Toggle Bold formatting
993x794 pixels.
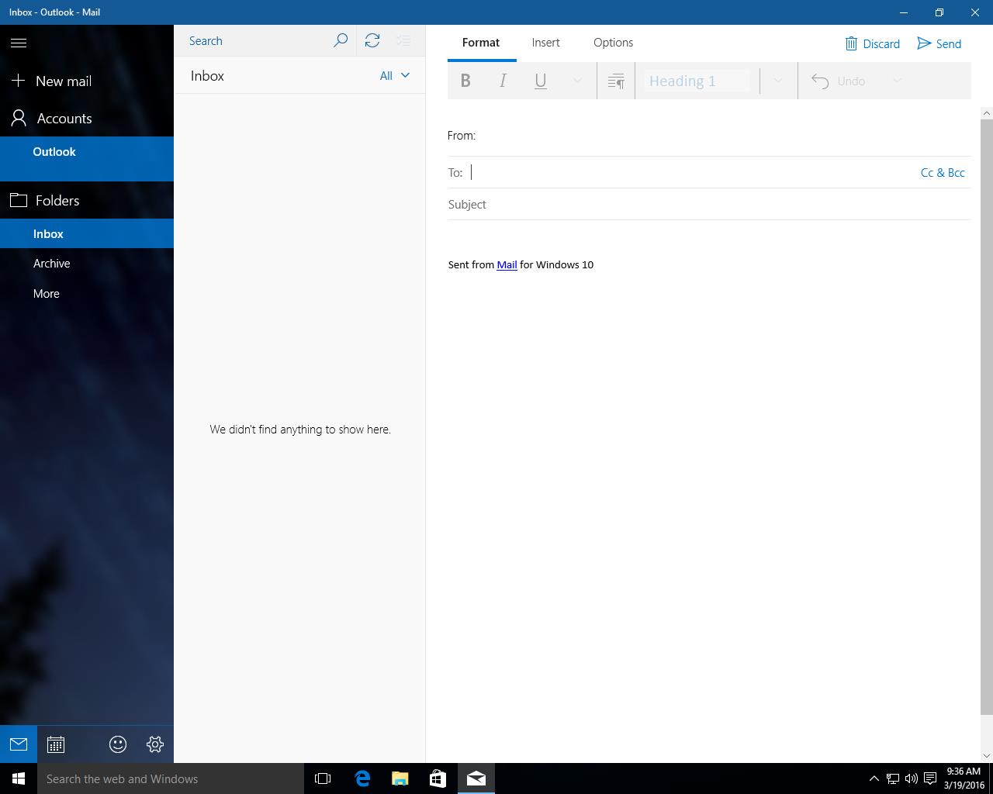(465, 81)
